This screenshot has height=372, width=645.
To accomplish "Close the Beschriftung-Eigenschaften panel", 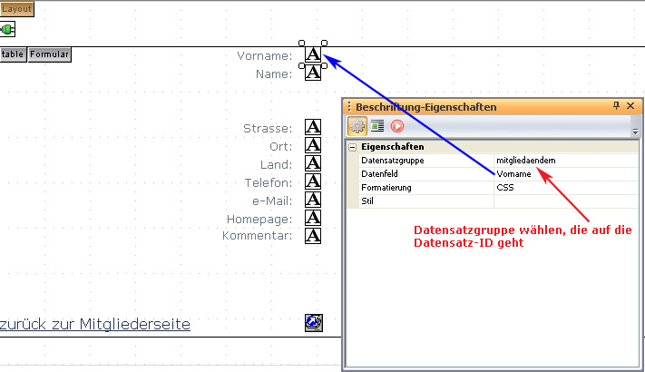I will click(x=630, y=106).
